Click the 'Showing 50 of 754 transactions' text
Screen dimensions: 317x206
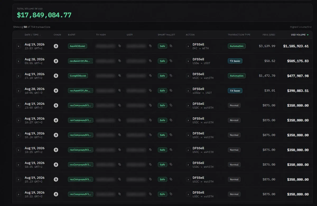32,27
